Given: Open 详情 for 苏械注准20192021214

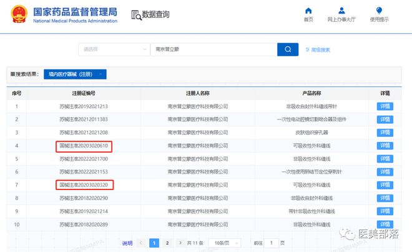Looking at the screenshot, I should (385, 211).
